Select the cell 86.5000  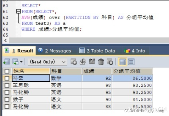click(x=132, y=78)
